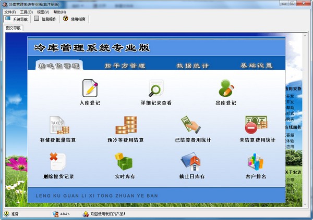313x220 pixels.
Task: Open the 帮助(H) menu
Action: [x=59, y=12]
